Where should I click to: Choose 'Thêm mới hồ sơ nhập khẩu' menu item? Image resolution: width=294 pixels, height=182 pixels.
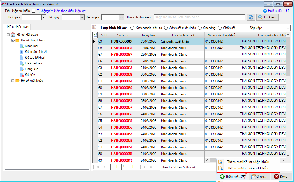(x=248, y=162)
